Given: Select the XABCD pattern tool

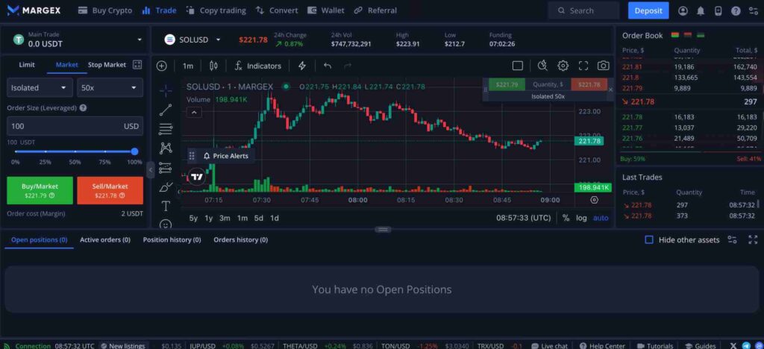Looking at the screenshot, I should tap(166, 148).
